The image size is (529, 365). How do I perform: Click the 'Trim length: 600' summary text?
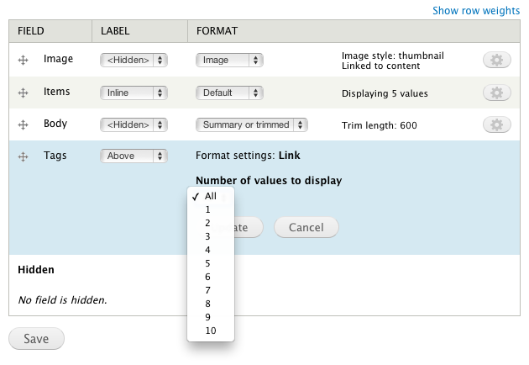(380, 125)
